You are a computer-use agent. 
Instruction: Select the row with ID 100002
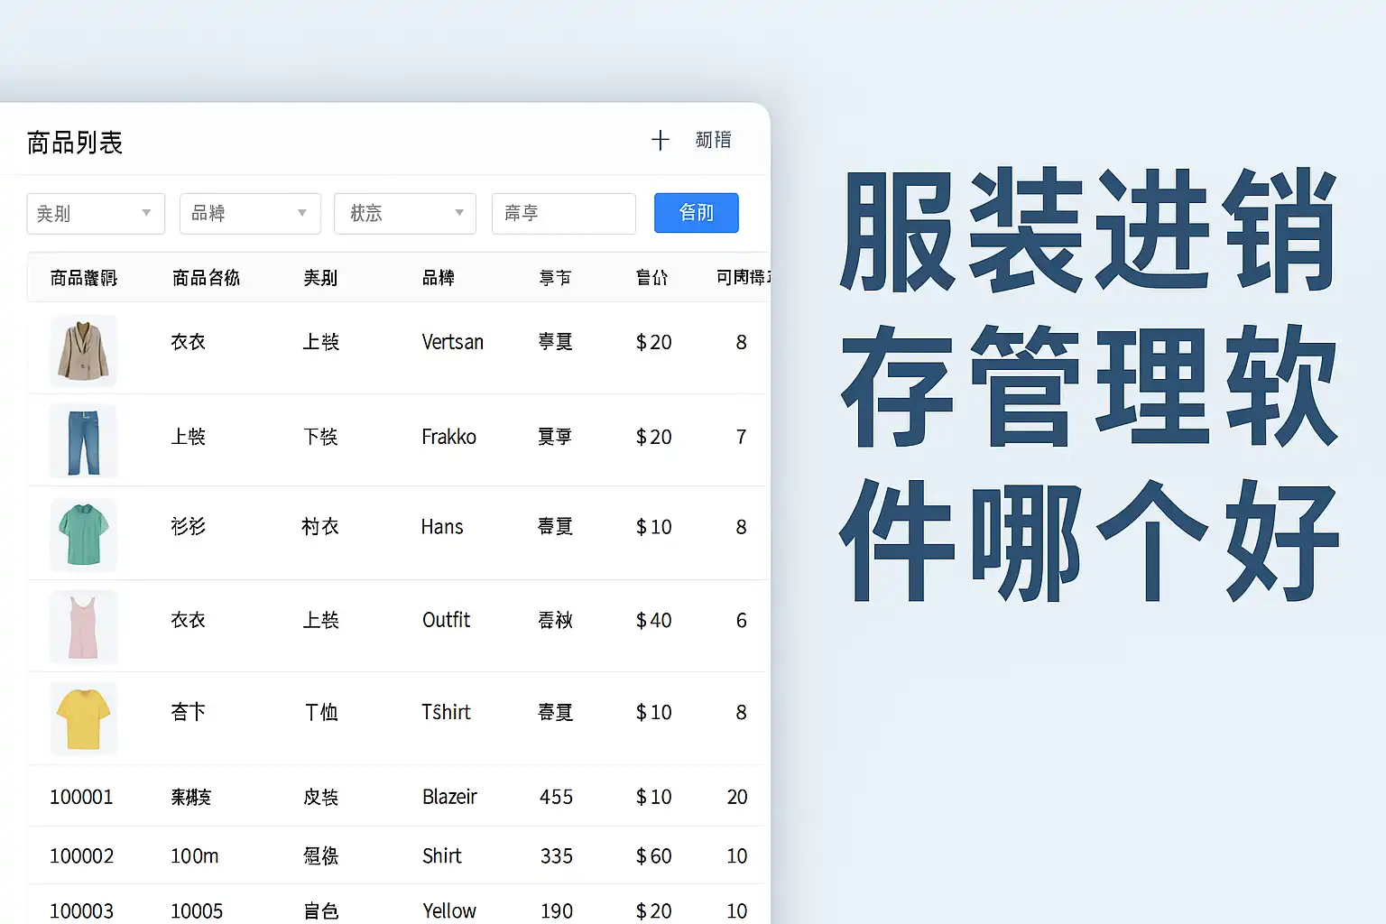coord(81,855)
